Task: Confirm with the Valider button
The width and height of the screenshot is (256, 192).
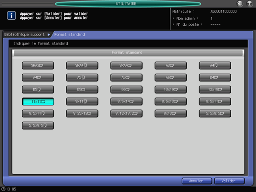Action: point(229,181)
